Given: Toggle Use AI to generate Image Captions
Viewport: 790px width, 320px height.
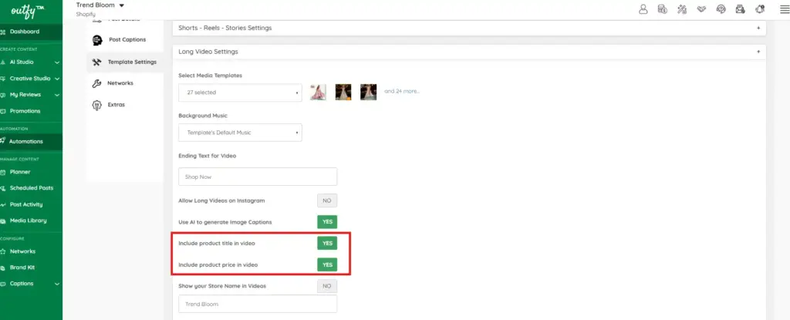Looking at the screenshot, I should [327, 222].
